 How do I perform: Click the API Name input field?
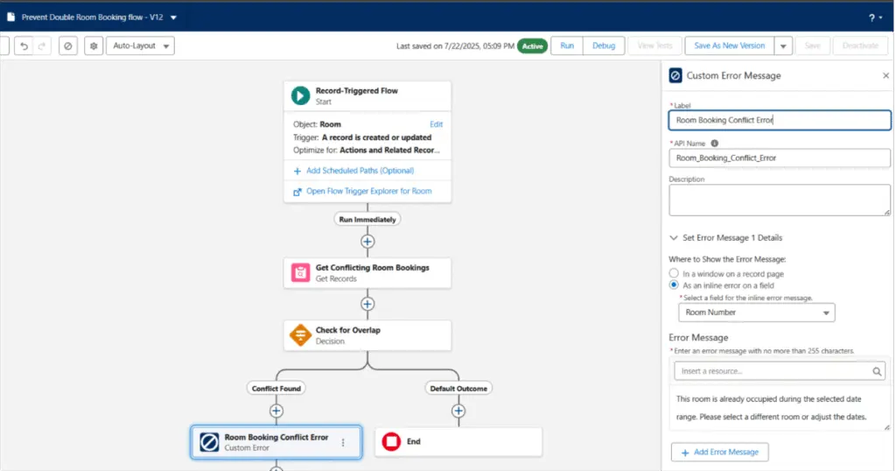tap(780, 158)
